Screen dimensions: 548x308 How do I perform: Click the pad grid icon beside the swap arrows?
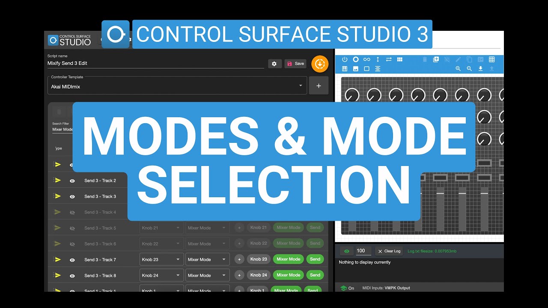(400, 59)
